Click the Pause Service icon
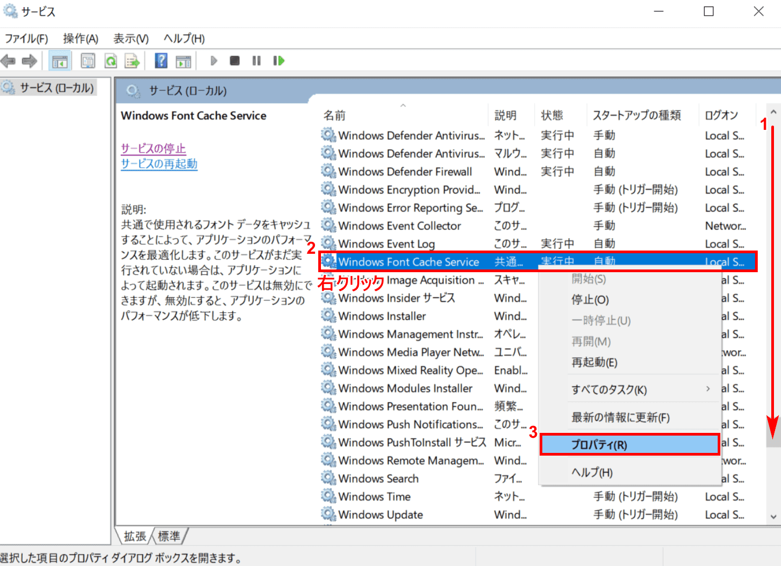This screenshot has height=566, width=781. [257, 61]
